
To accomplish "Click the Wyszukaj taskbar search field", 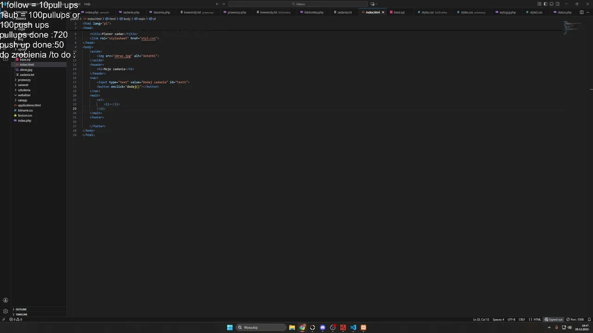I will tap(261, 327).
